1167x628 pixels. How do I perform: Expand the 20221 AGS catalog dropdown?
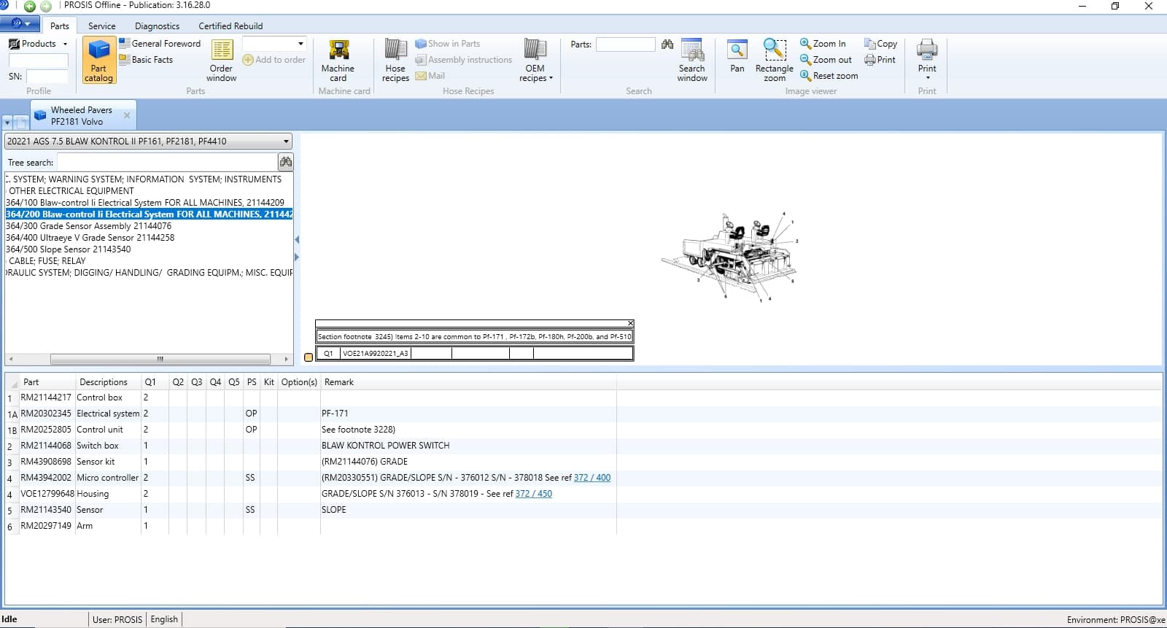pyautogui.click(x=286, y=142)
